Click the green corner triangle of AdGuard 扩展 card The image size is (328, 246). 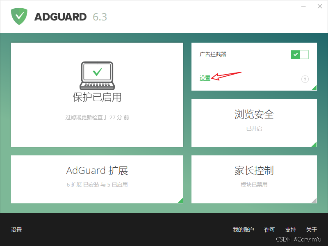(181, 201)
